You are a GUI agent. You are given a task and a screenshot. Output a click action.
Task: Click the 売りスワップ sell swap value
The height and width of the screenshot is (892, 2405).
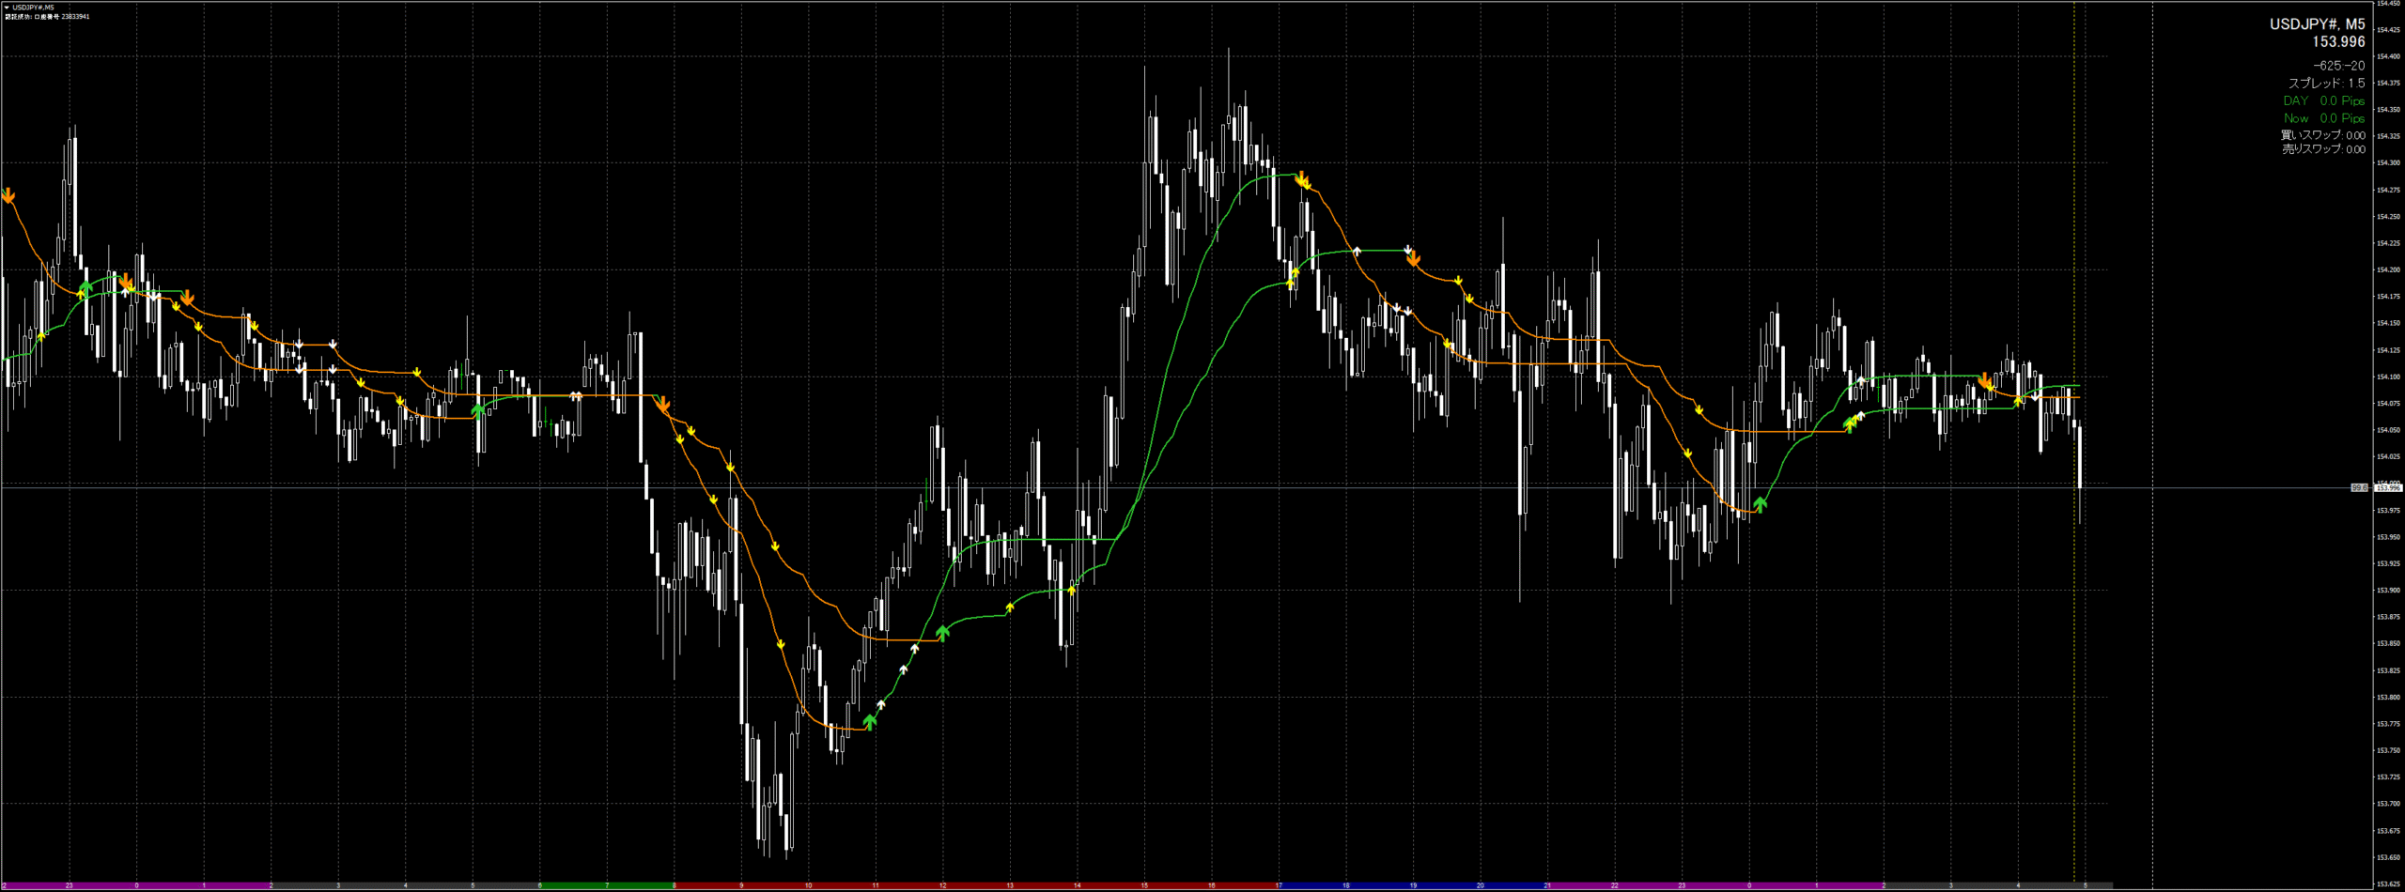click(2322, 149)
